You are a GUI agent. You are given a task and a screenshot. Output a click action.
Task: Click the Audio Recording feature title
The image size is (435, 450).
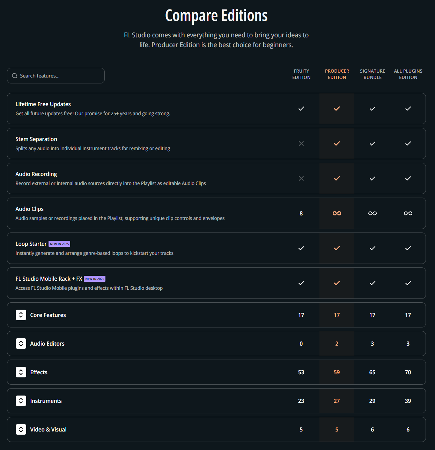point(36,174)
